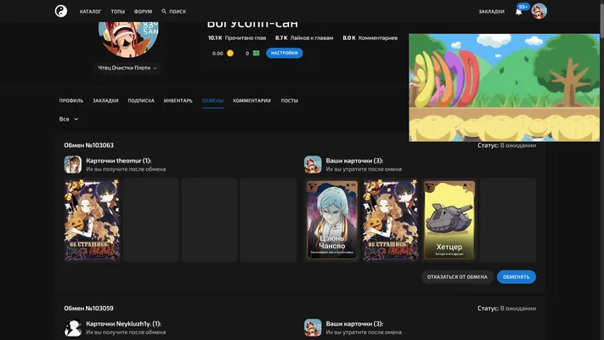
Task: Switch to the ИНВЕНТАРЬ tab
Action: (x=178, y=100)
